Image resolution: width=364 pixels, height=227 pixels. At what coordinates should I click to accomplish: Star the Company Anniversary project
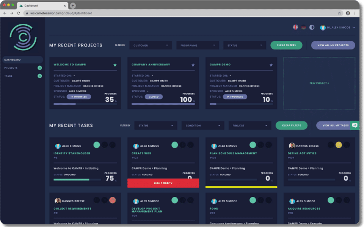click(x=193, y=65)
